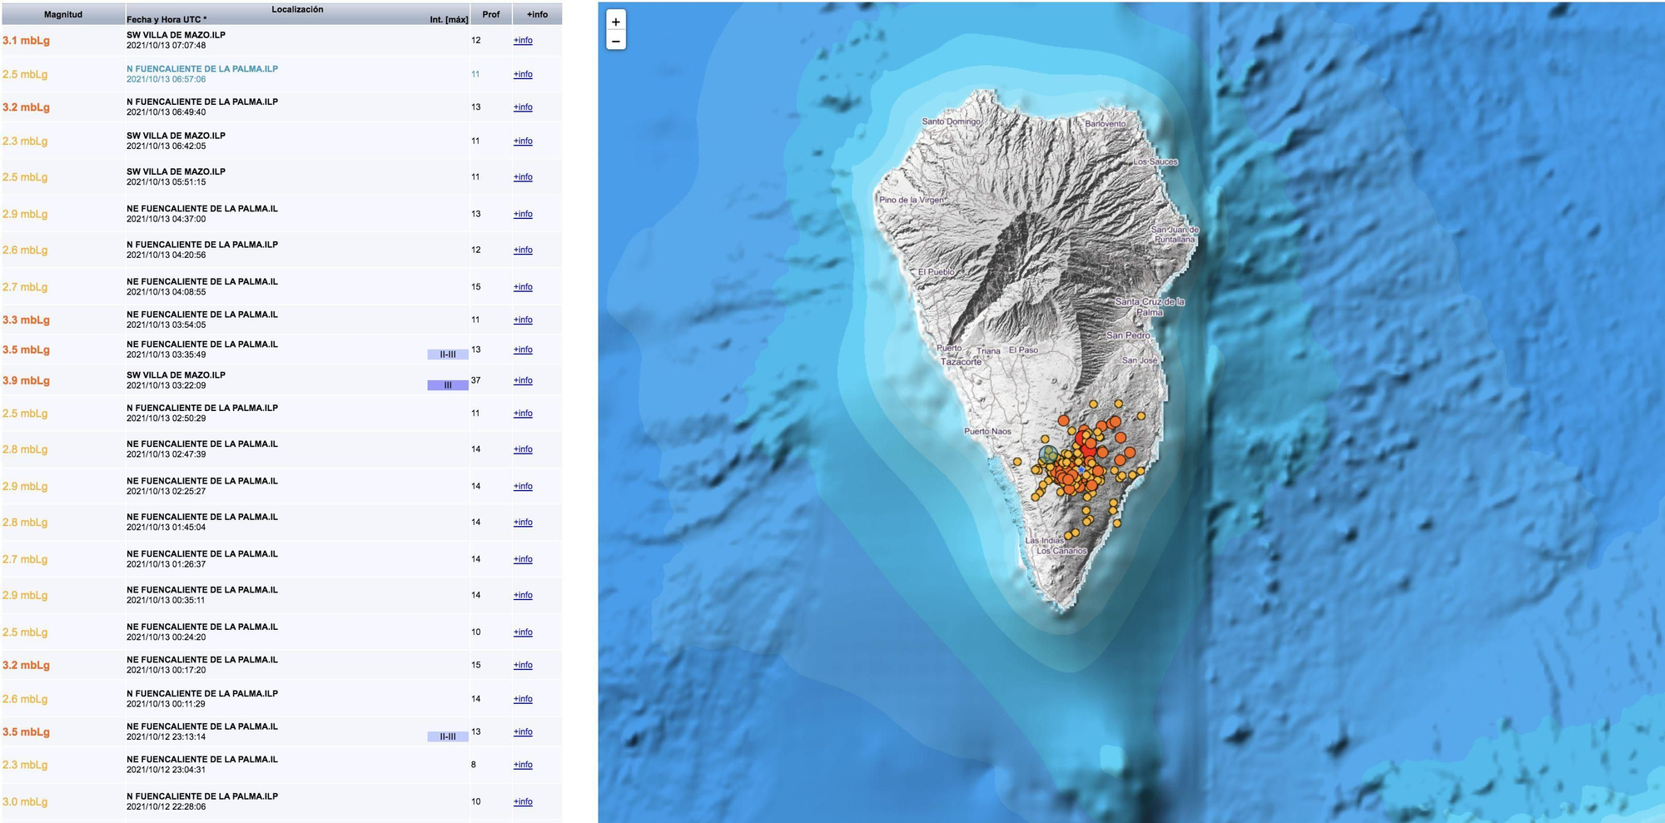Click the San Pedro map label
The image size is (1665, 823).
(1128, 335)
